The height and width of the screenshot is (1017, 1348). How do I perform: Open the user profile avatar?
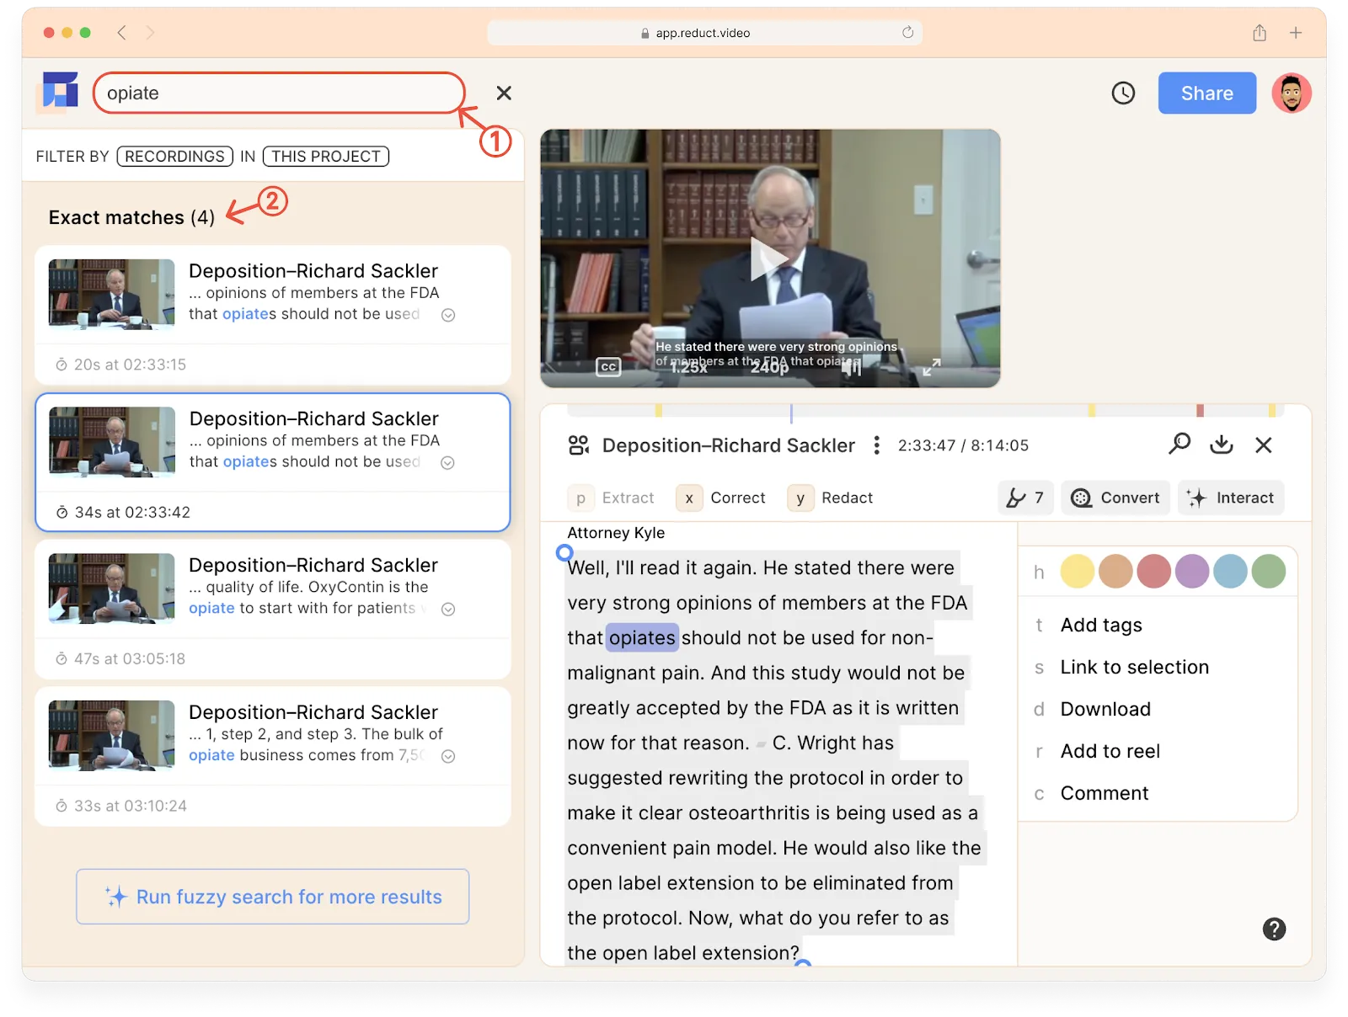(1292, 93)
